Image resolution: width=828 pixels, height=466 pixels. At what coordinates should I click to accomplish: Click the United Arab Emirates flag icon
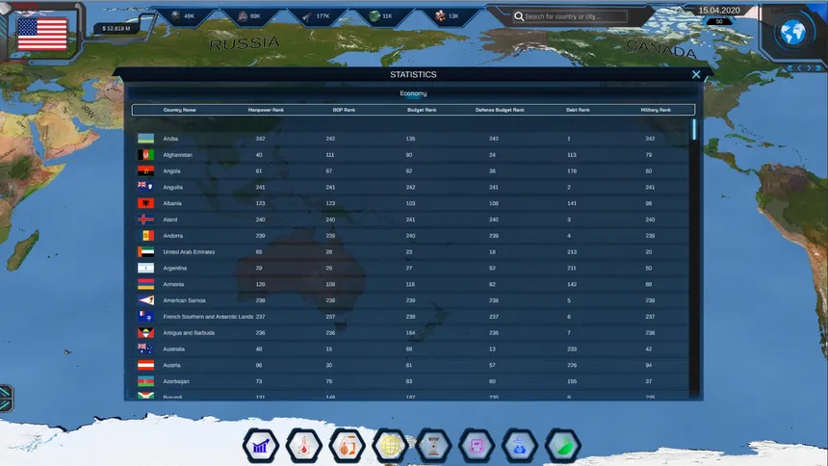click(145, 252)
